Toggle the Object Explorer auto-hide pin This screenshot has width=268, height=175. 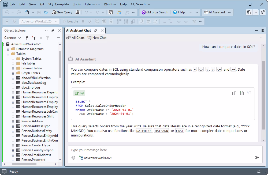[53, 31]
